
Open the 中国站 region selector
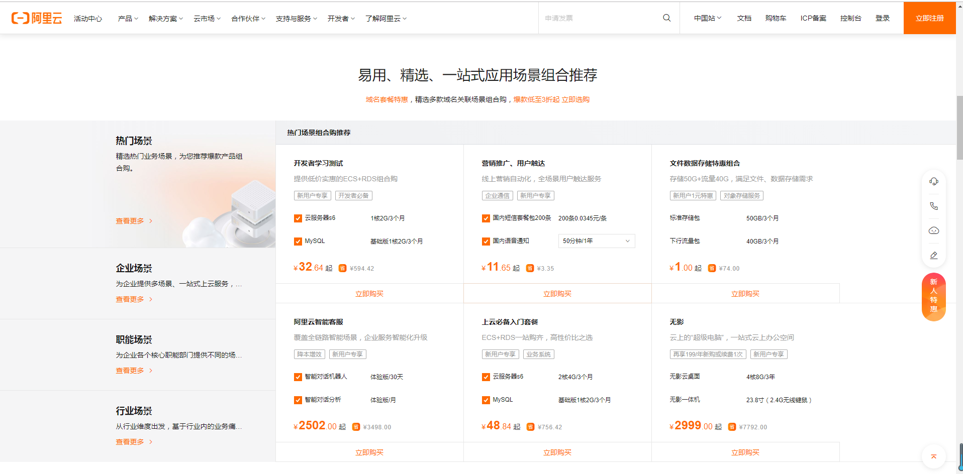[708, 18]
